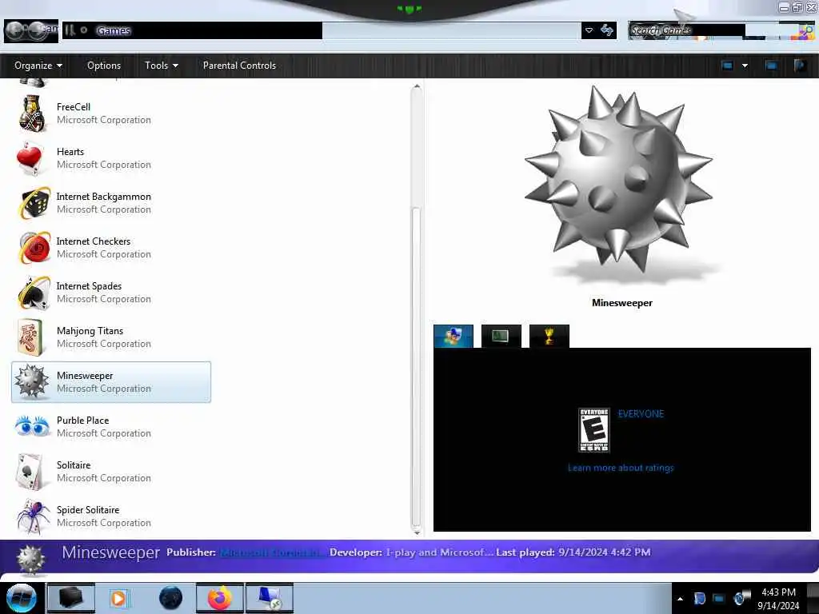Screen dimensions: 819x614
Task: Click the Developer value in details bar
Action: tap(438, 552)
